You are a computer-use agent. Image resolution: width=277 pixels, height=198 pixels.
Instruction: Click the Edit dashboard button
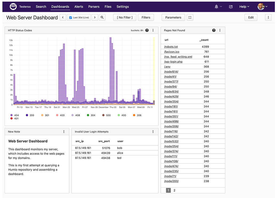coord(251,18)
